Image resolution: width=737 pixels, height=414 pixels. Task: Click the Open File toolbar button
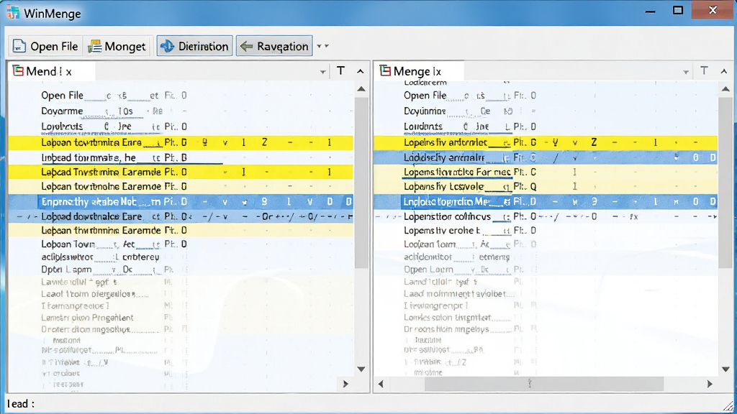45,46
